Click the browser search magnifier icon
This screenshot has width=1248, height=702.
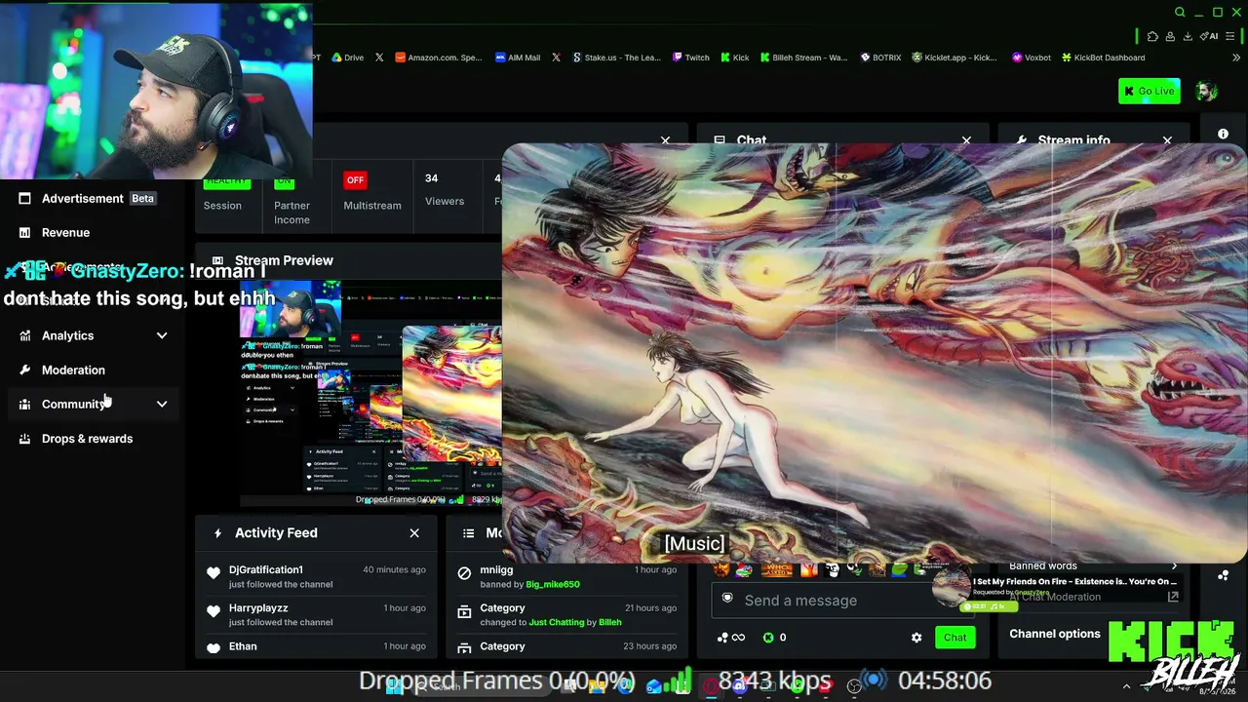coord(1180,13)
